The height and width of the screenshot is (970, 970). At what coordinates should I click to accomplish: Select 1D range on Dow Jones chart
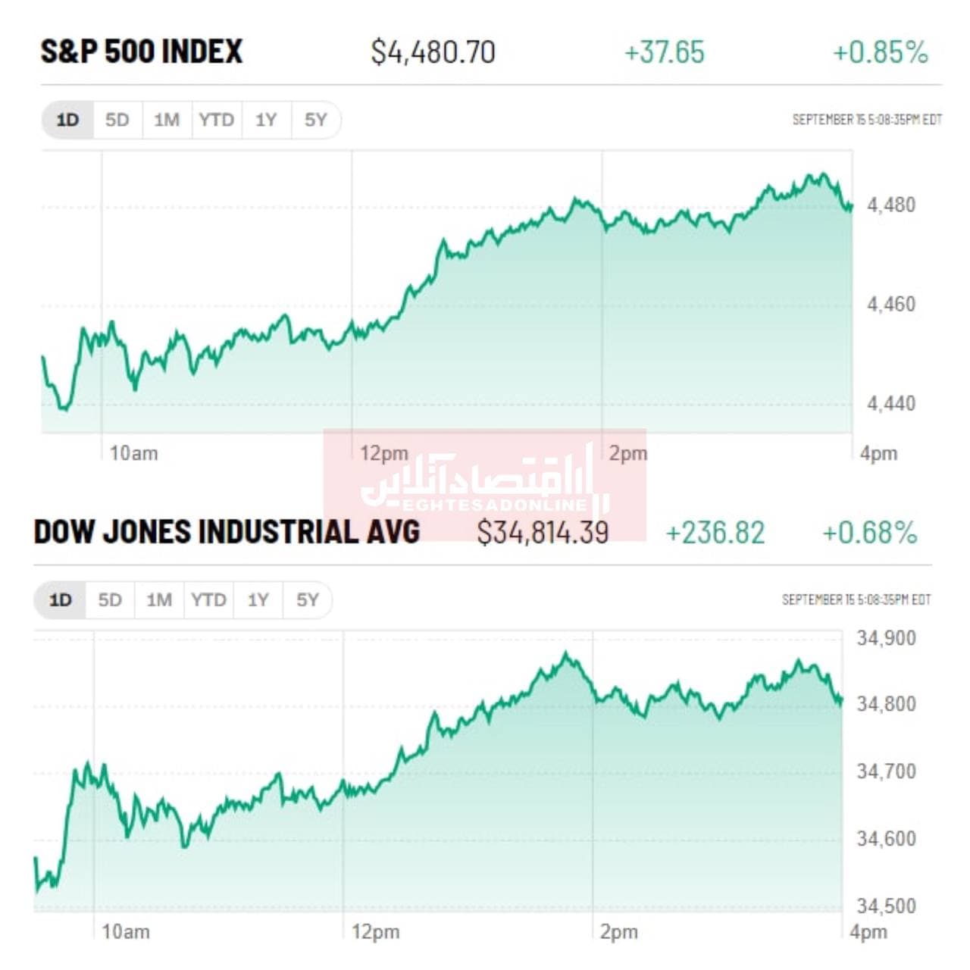click(61, 600)
